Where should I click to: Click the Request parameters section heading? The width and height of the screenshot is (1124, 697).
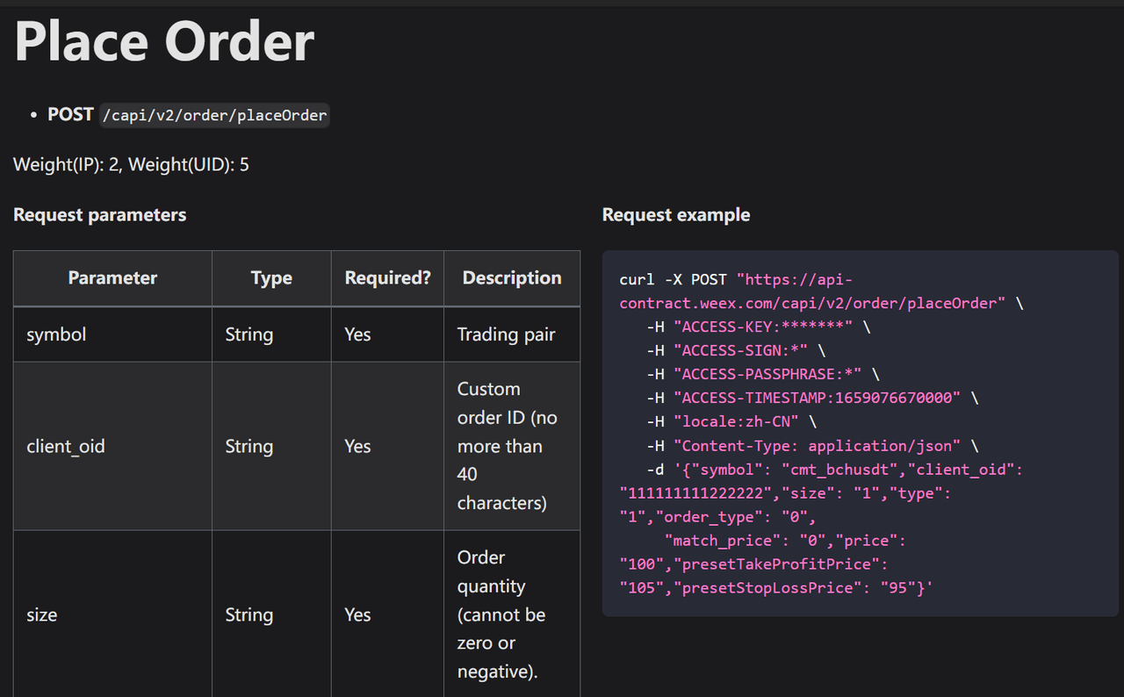click(99, 214)
